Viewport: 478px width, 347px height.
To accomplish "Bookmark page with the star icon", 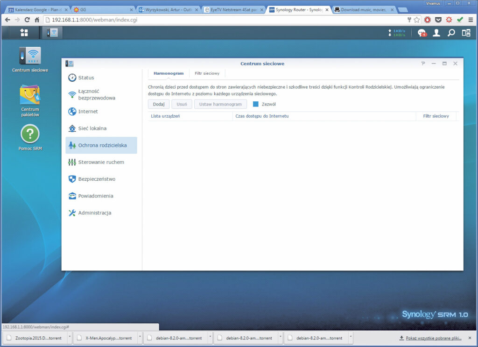I will pos(417,20).
